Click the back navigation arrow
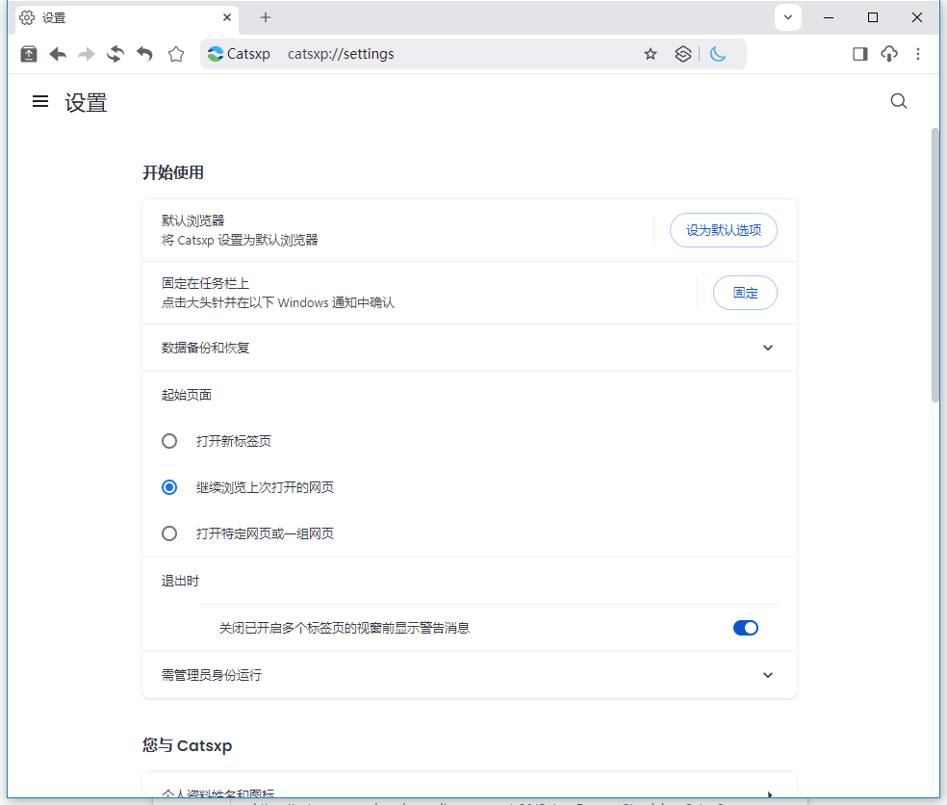 (x=57, y=54)
